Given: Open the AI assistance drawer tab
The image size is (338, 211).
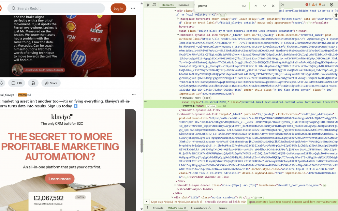Looking at the screenshot, I should (x=201, y=208).
